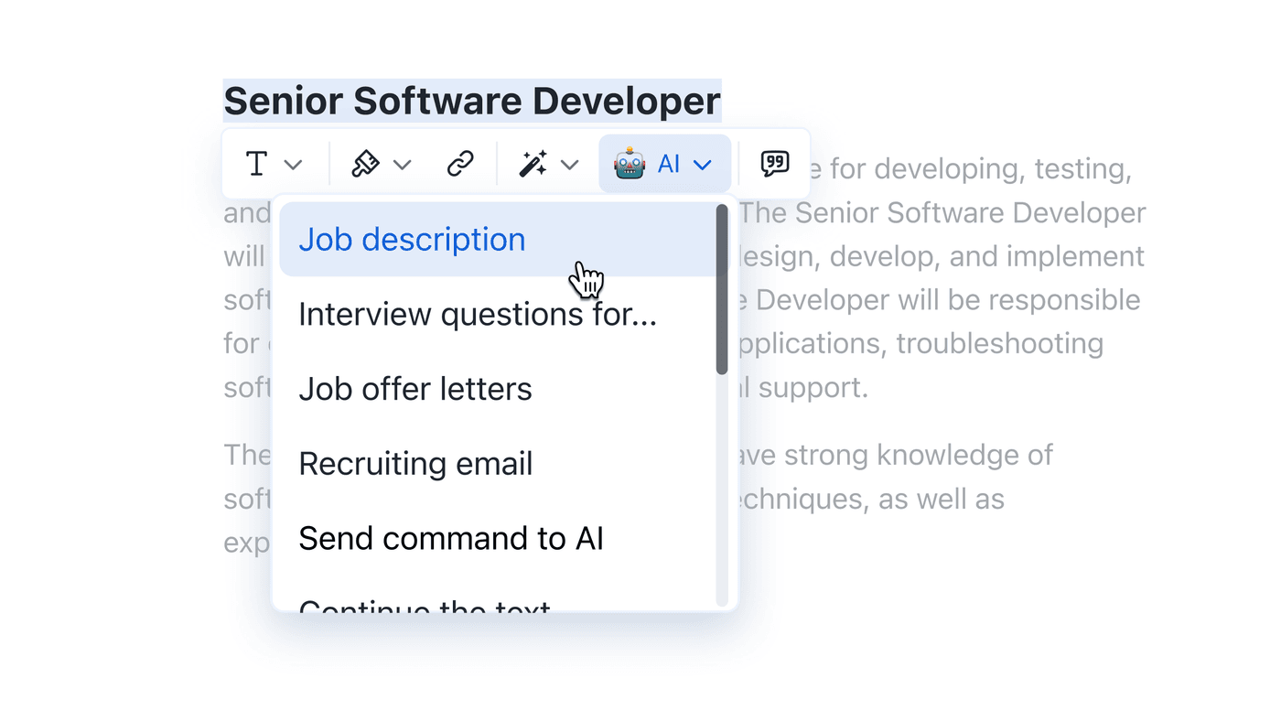The width and height of the screenshot is (1281, 721).
Task: Click the robot AI icon
Action: [x=630, y=164]
